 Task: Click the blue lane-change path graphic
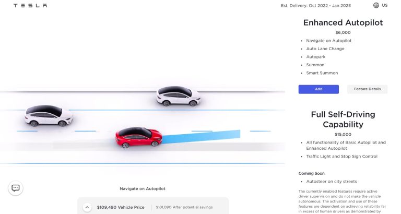[201, 137]
